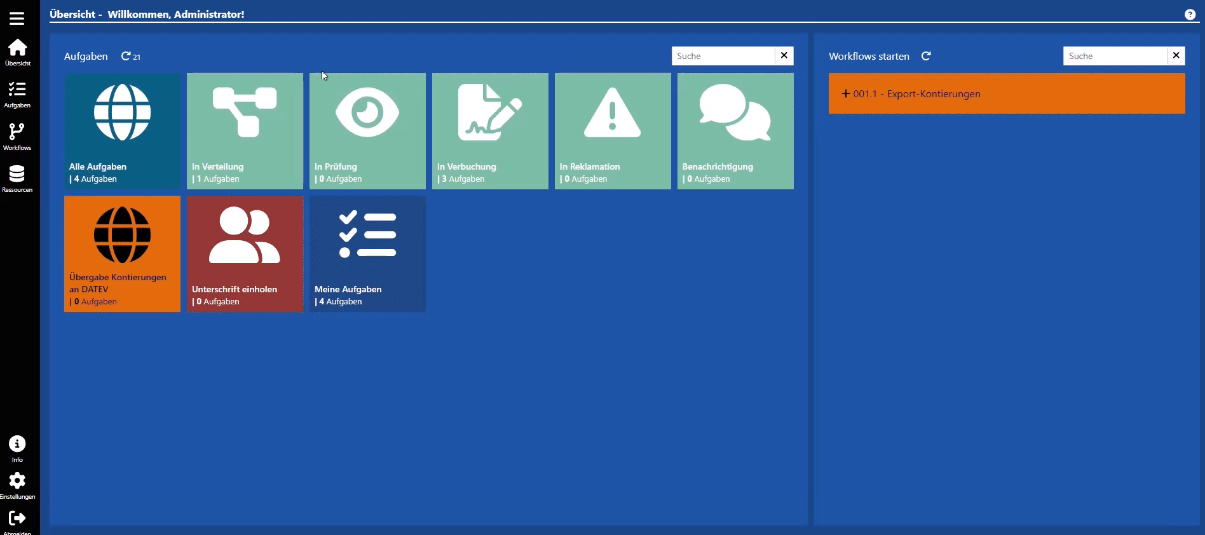Select the Übergabe Kontierungen an DATEV tile
The height and width of the screenshot is (535, 1205).
(x=122, y=254)
